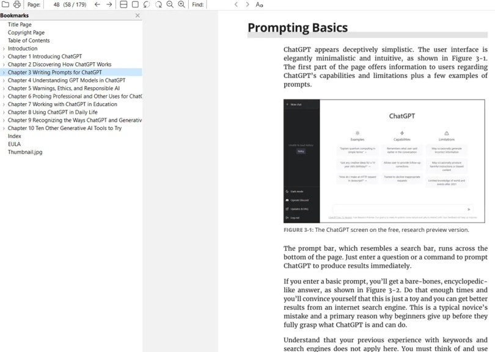The height and width of the screenshot is (352, 495).
Task: Switch to continuous page layout icon
Action: click(123, 4)
